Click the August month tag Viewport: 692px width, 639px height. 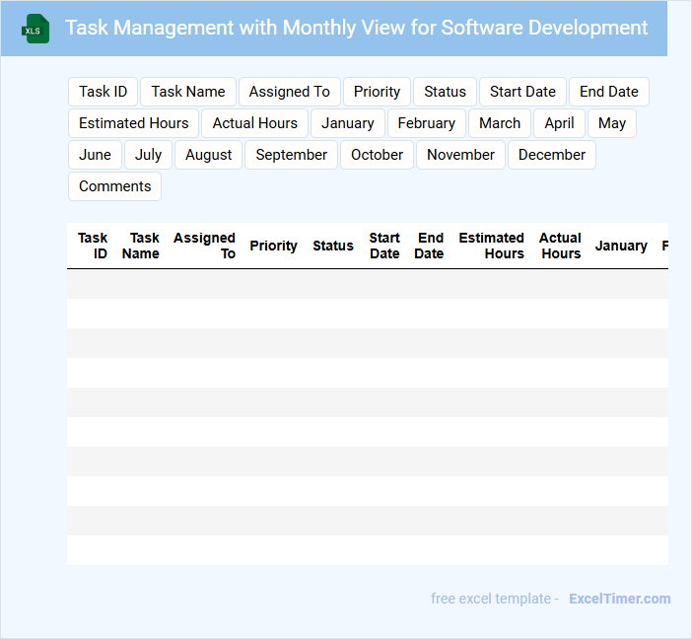click(208, 155)
